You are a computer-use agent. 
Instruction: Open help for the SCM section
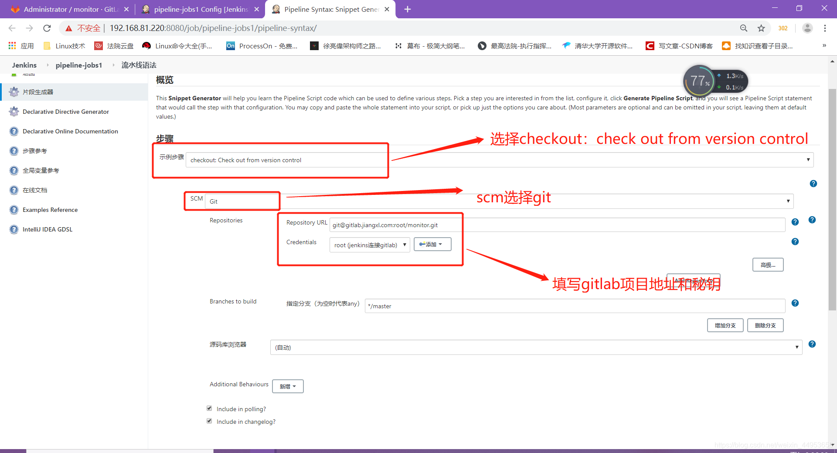point(813,184)
